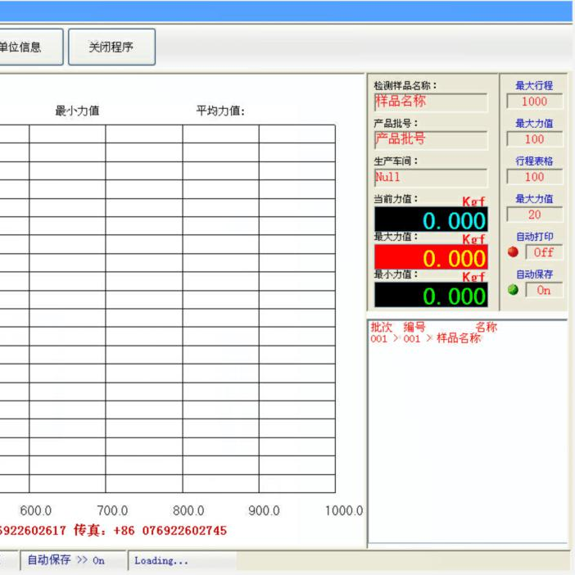The width and height of the screenshot is (575, 575).
Task: Click the 行程表格 field showing 100
Action: pyautogui.click(x=534, y=177)
